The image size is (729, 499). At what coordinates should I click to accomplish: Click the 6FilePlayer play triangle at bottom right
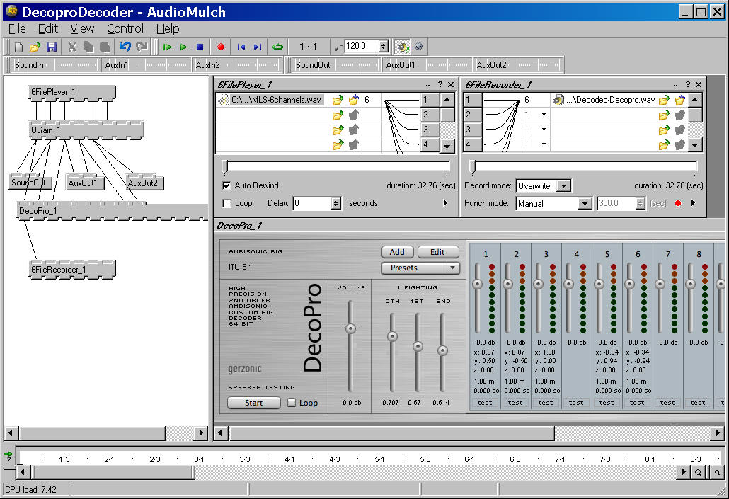pos(445,202)
